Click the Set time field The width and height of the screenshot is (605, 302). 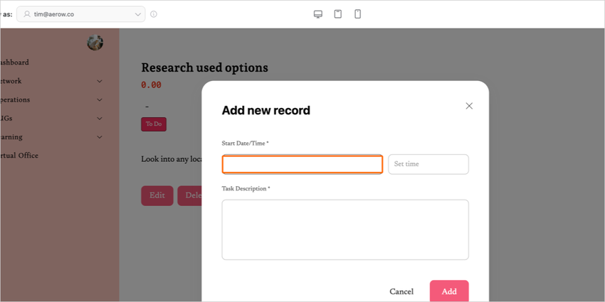pyautogui.click(x=428, y=164)
